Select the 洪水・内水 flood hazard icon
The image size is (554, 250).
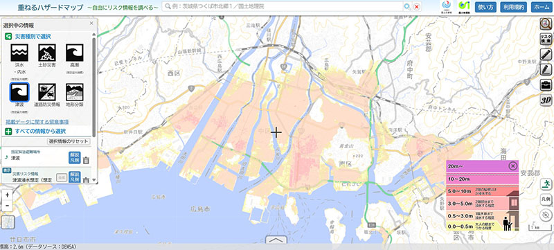19,53
